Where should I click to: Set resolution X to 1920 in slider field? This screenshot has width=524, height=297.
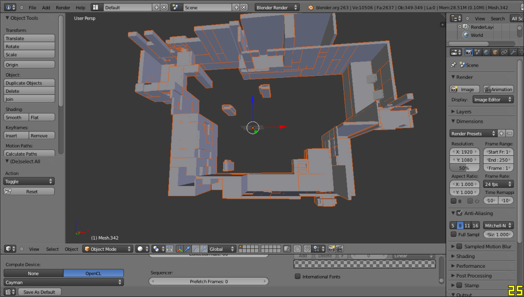tap(465, 152)
